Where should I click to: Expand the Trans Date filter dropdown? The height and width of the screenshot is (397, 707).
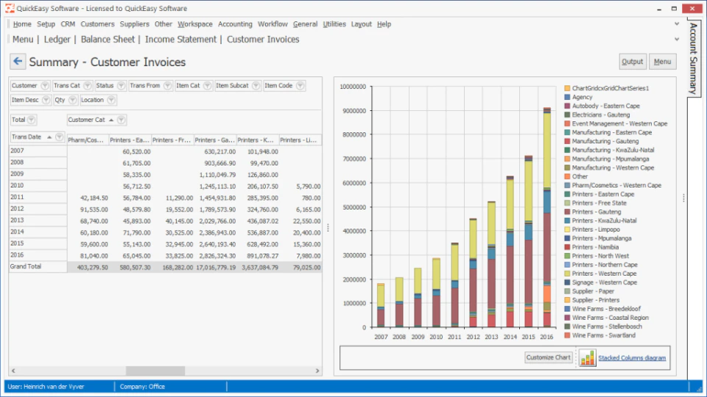(59, 137)
